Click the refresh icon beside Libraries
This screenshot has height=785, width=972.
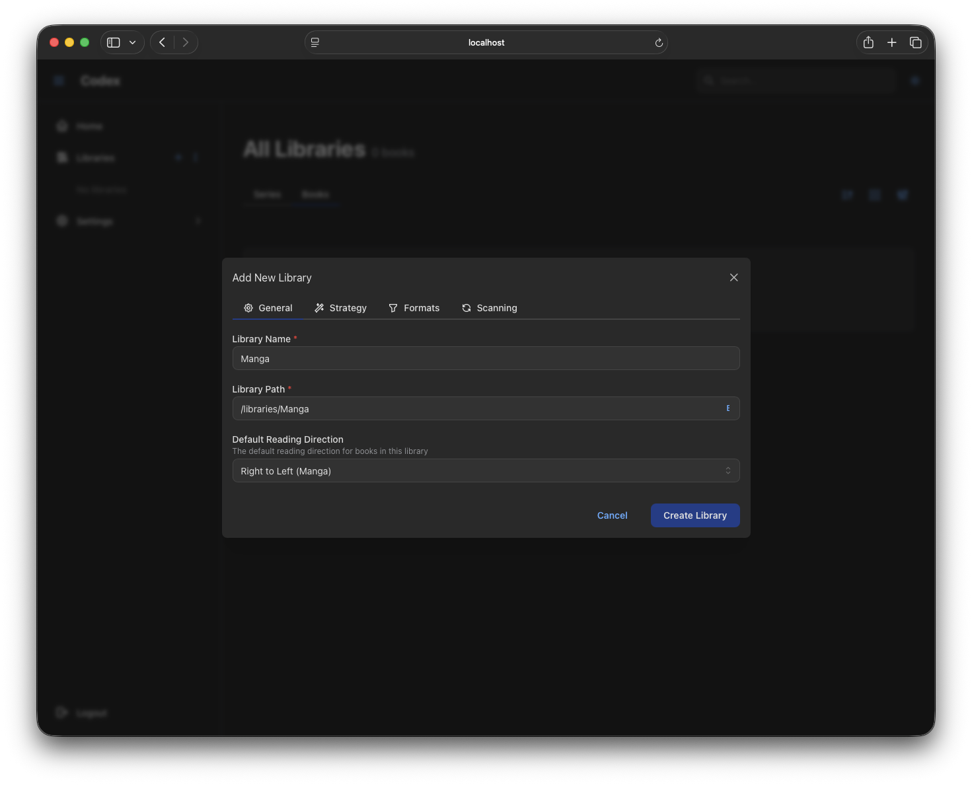click(196, 157)
